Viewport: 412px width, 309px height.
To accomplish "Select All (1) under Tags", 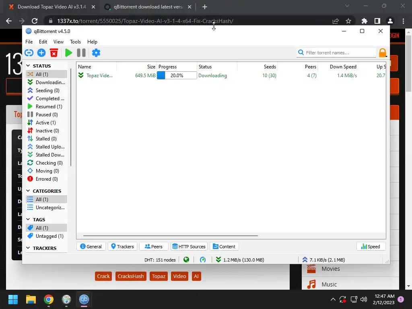I will [47, 228].
